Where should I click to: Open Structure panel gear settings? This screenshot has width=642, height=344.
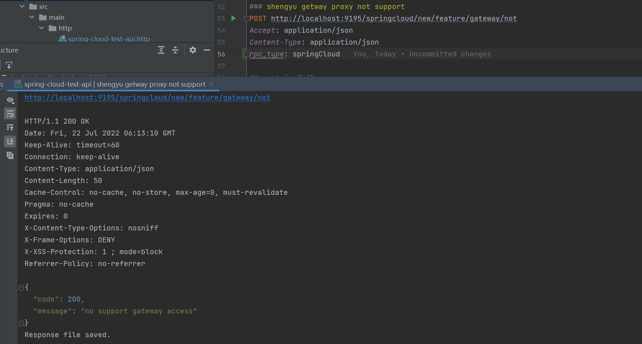(193, 50)
